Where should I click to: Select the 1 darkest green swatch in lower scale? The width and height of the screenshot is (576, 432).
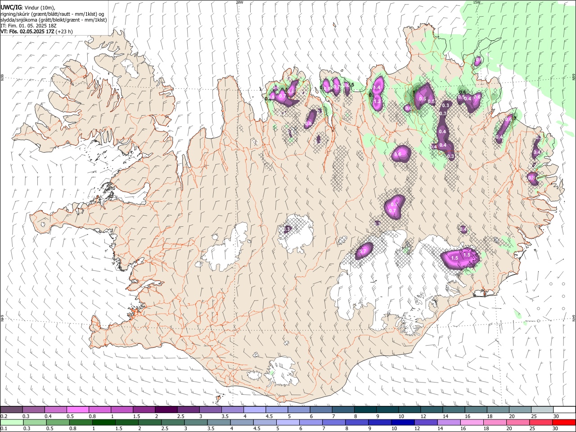(x=103, y=423)
